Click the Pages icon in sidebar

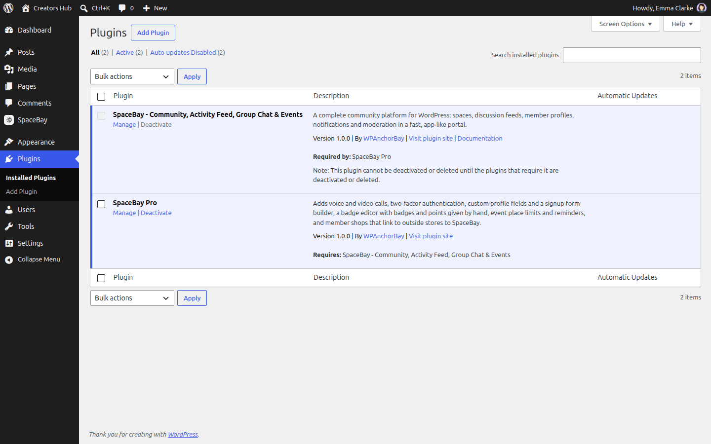(x=9, y=86)
